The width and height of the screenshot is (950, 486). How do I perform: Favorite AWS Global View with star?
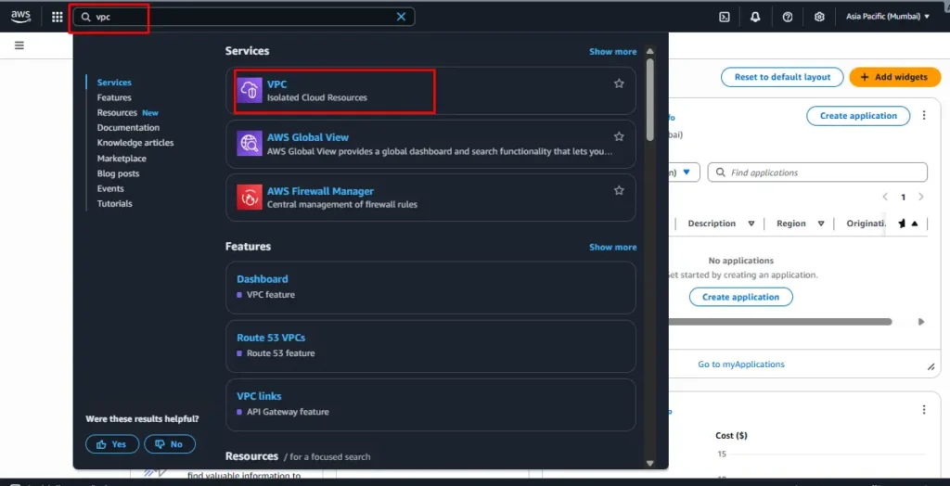coord(619,137)
